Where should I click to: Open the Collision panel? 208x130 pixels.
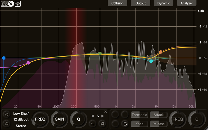[x=117, y=3]
